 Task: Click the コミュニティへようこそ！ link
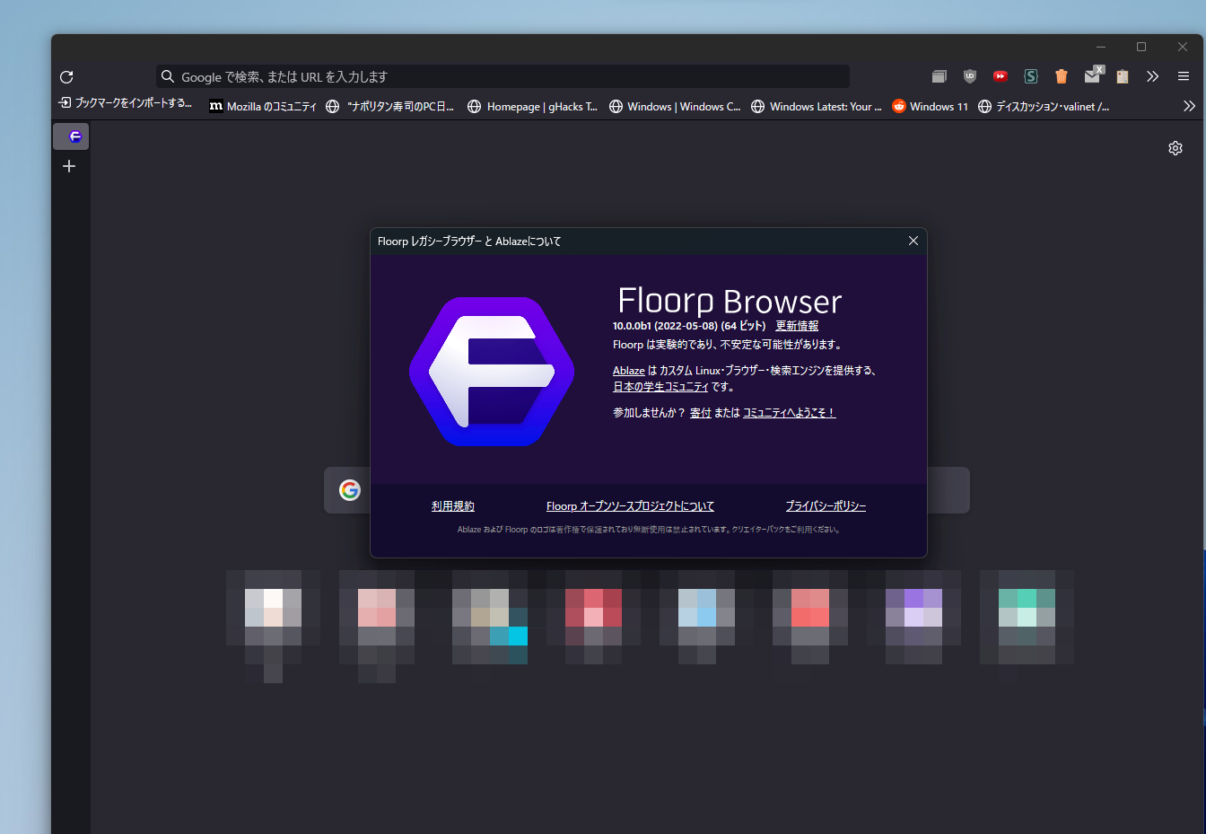[790, 413]
